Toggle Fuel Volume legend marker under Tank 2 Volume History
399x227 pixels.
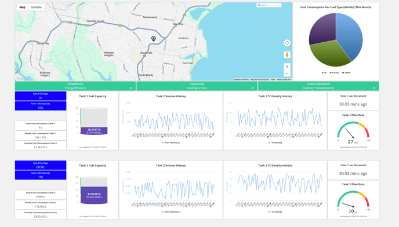tap(163, 212)
